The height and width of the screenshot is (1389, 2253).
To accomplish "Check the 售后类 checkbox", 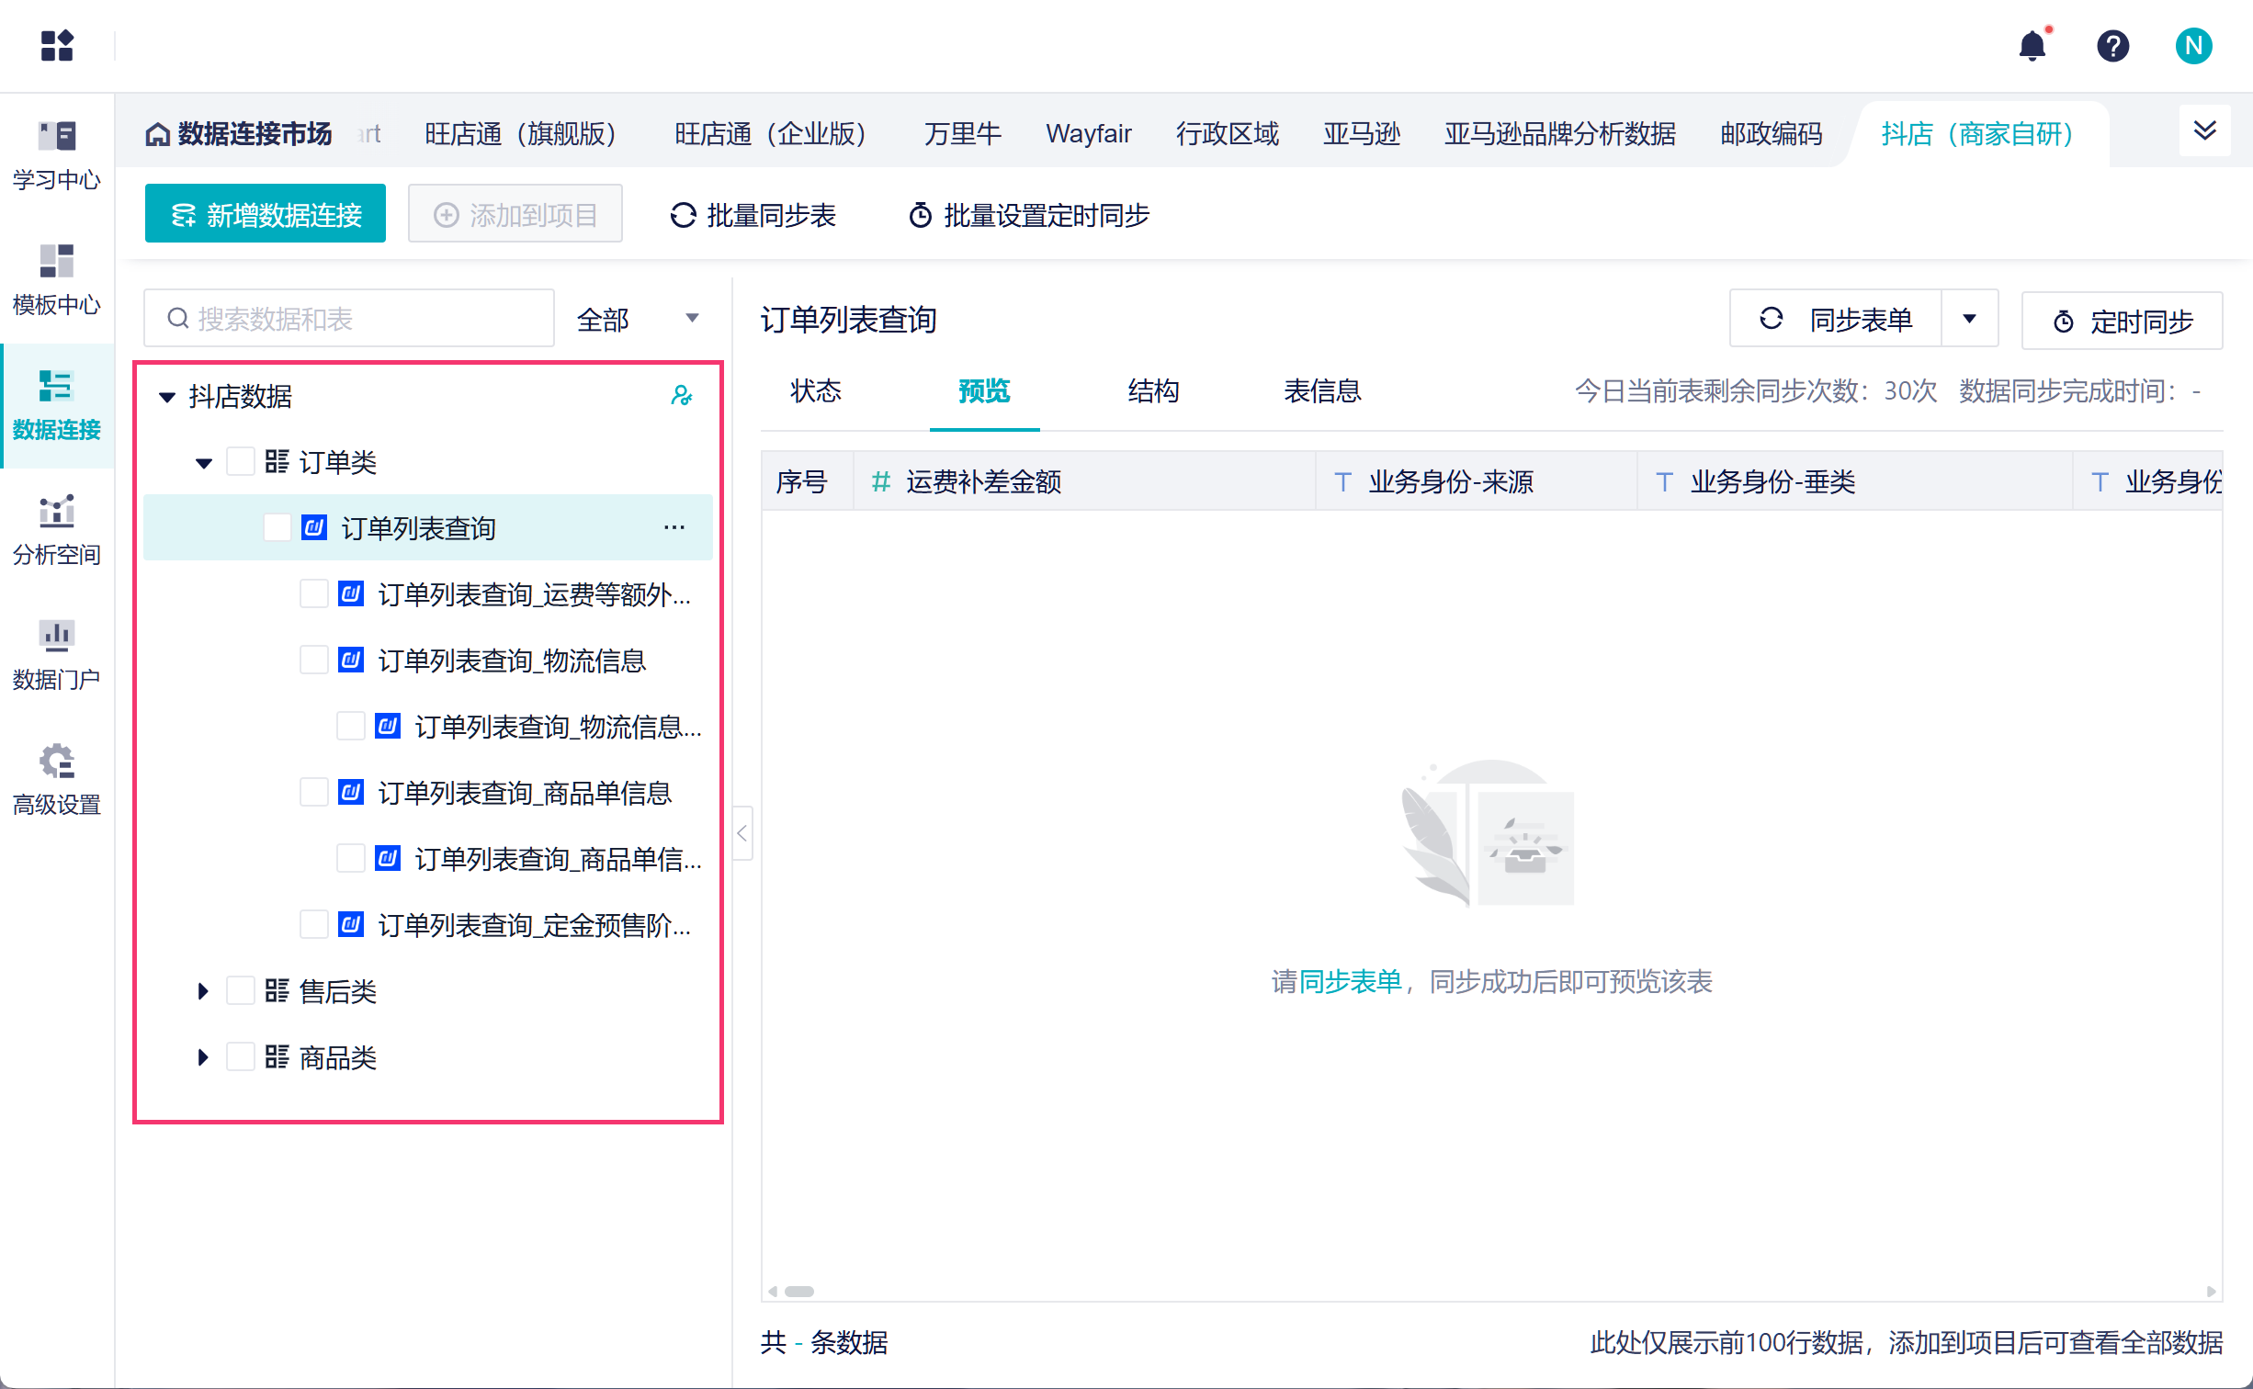I will tap(241, 990).
